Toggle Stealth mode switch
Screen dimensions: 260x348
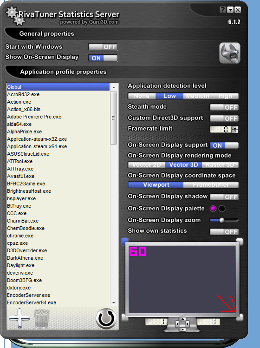(224, 107)
